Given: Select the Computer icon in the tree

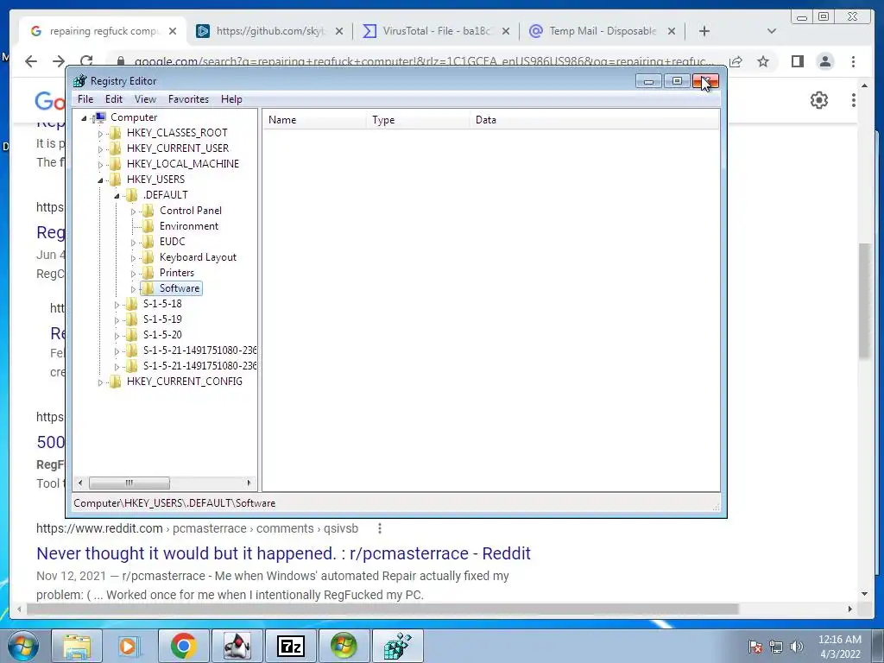Looking at the screenshot, I should (x=99, y=117).
